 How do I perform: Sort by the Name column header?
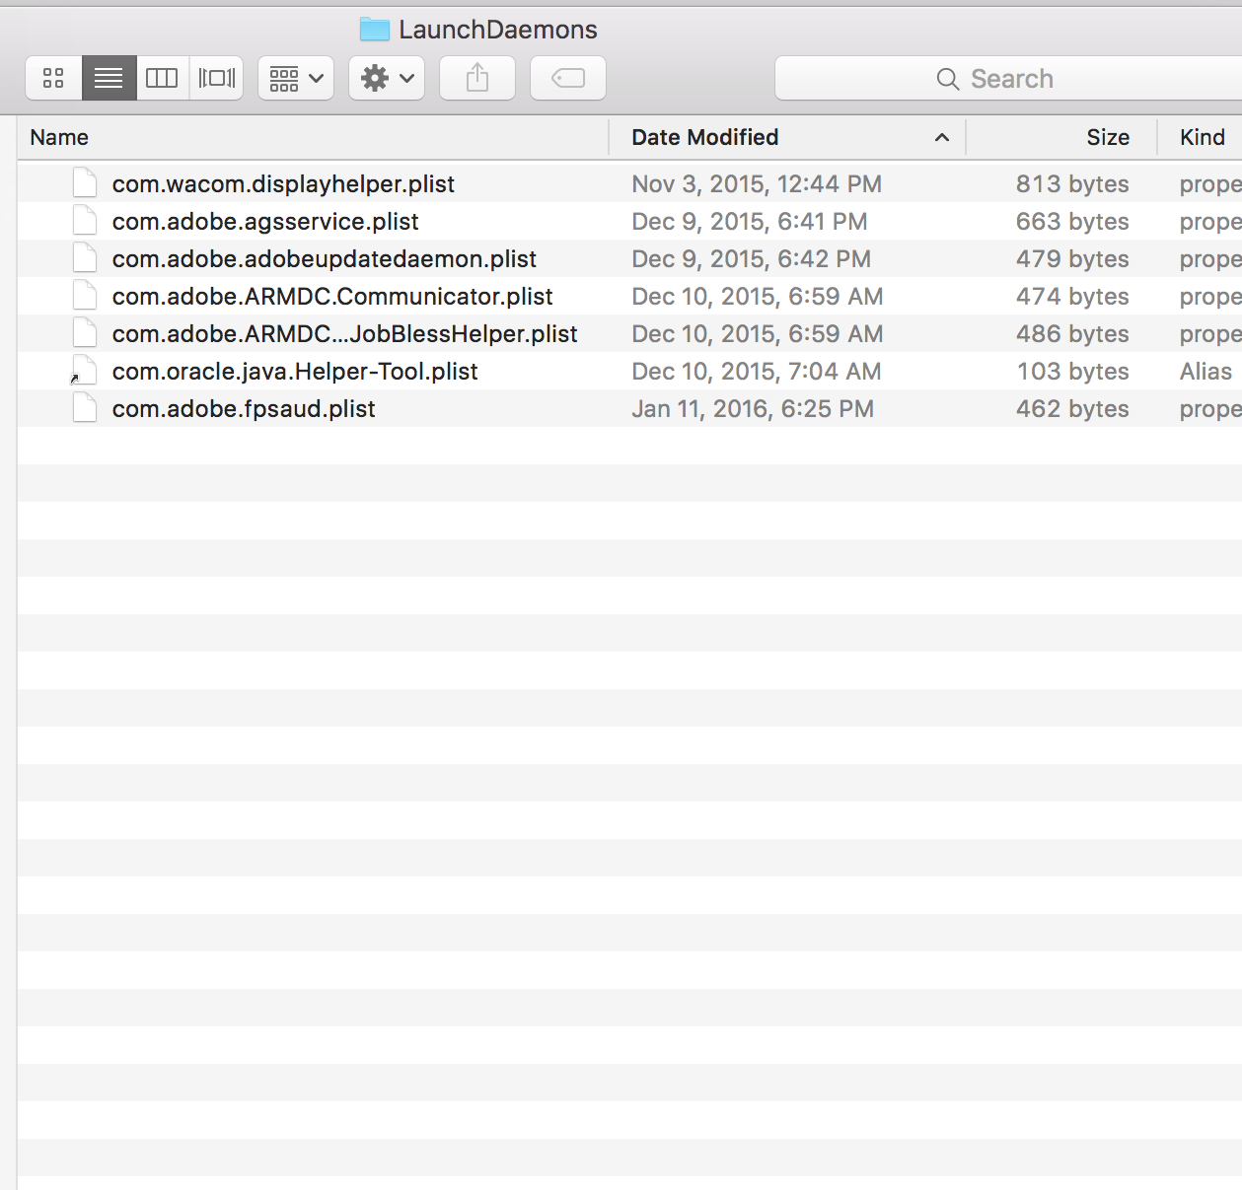tap(313, 137)
